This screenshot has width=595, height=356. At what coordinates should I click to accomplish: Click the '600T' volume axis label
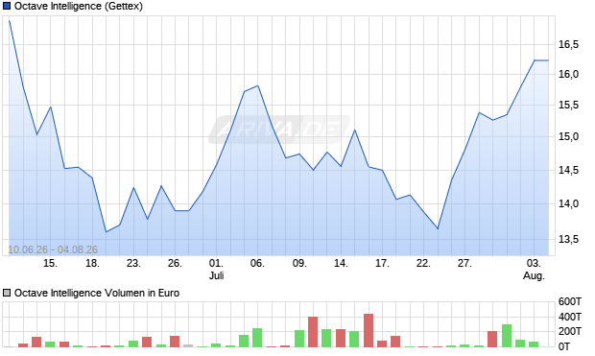[570, 301]
